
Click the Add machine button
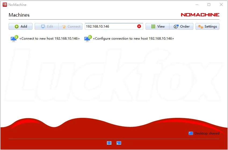(x=20, y=27)
